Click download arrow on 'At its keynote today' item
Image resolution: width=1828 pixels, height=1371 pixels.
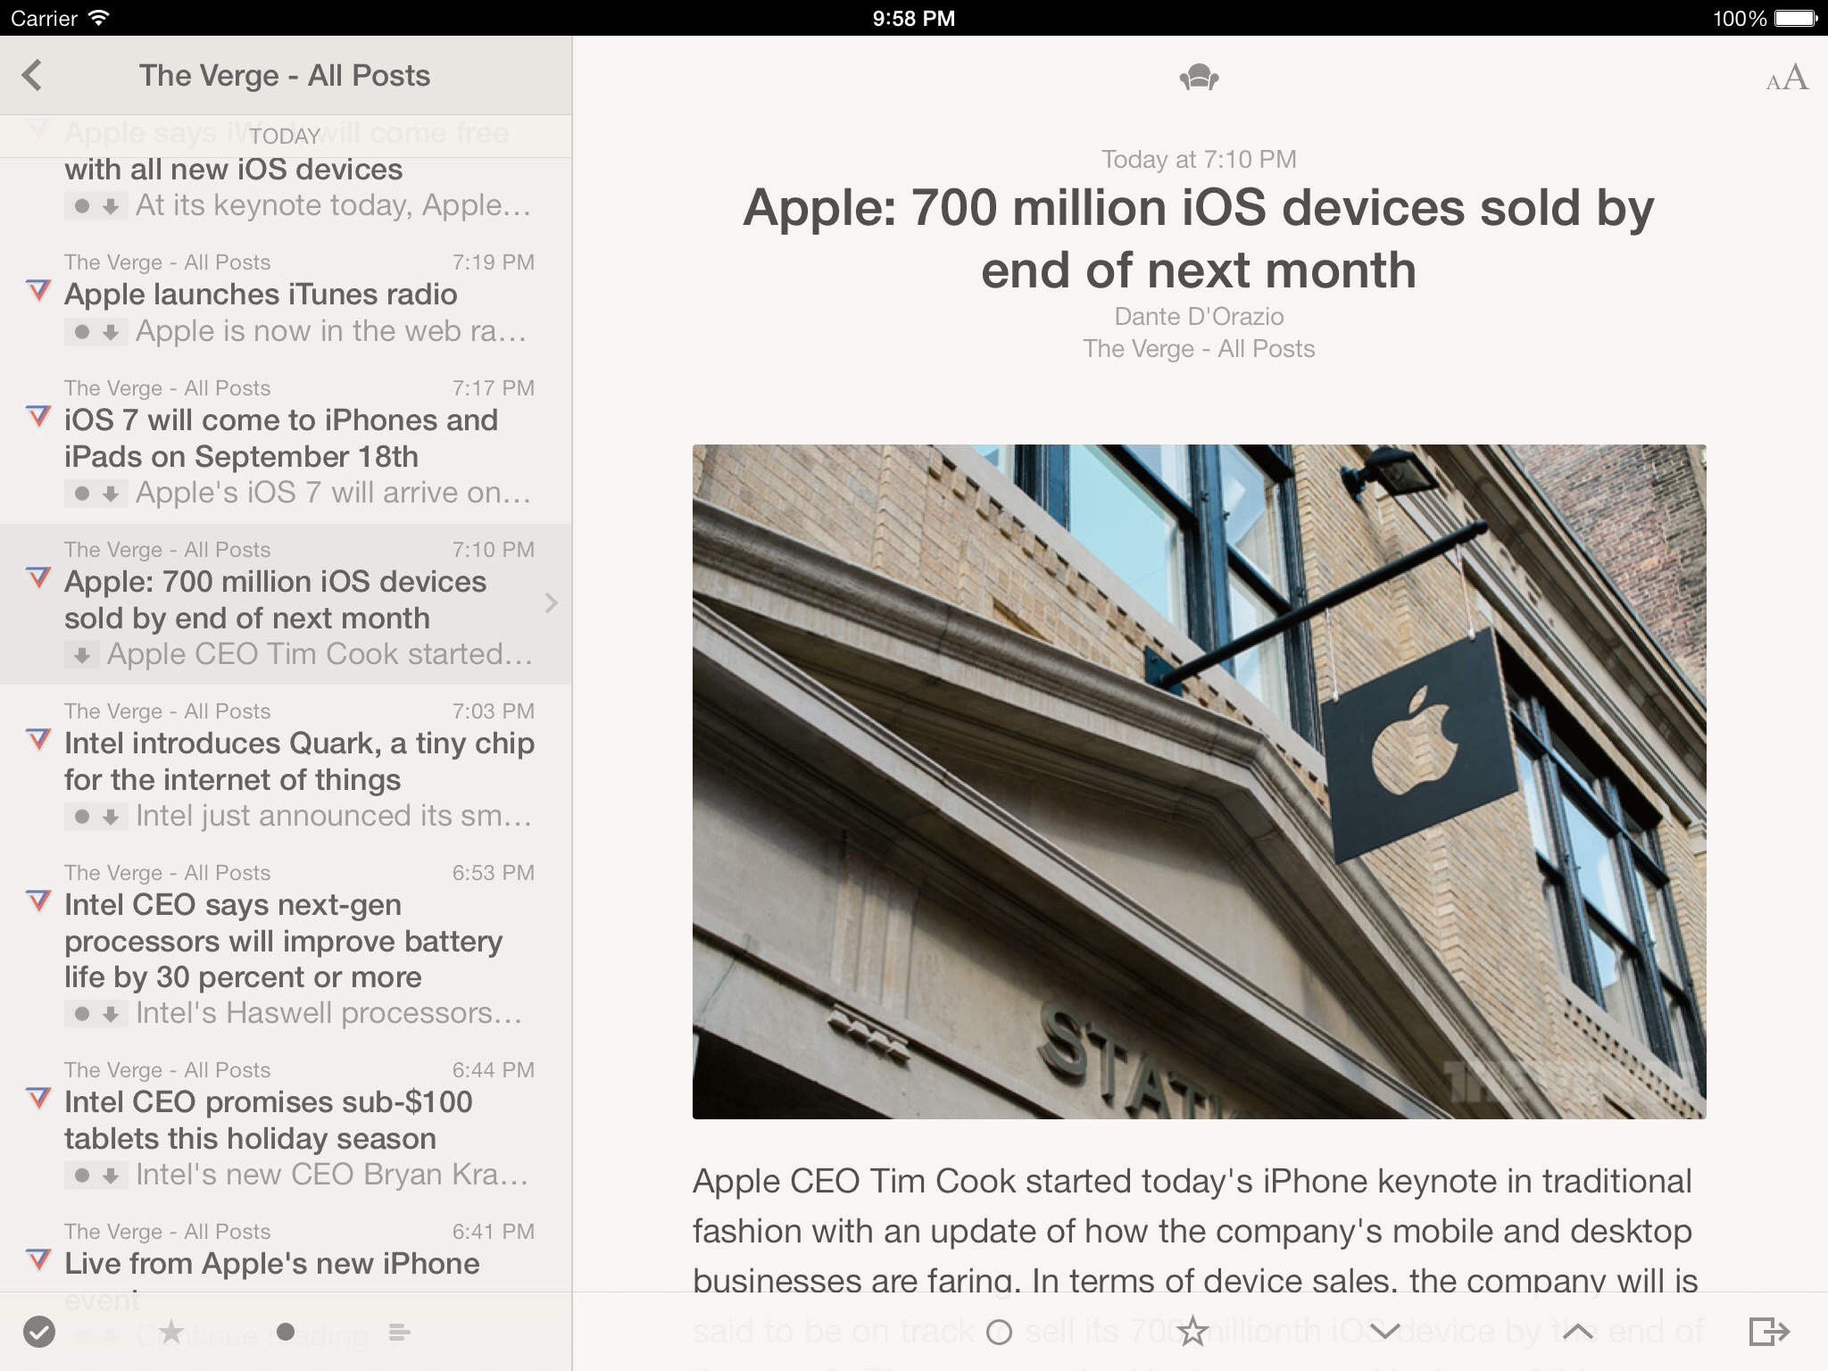pos(111,206)
